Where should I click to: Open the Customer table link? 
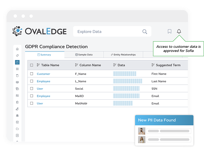click(43, 74)
